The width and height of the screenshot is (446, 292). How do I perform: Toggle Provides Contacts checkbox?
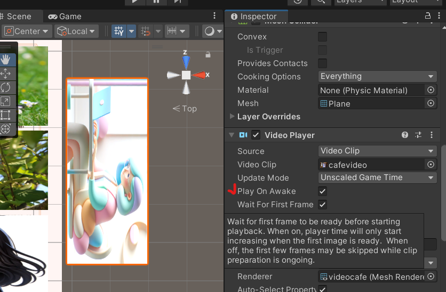click(x=322, y=63)
